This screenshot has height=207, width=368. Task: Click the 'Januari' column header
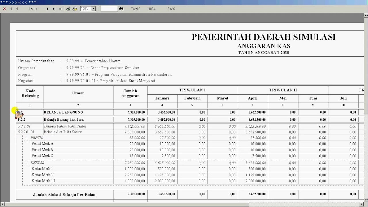coord(162,98)
